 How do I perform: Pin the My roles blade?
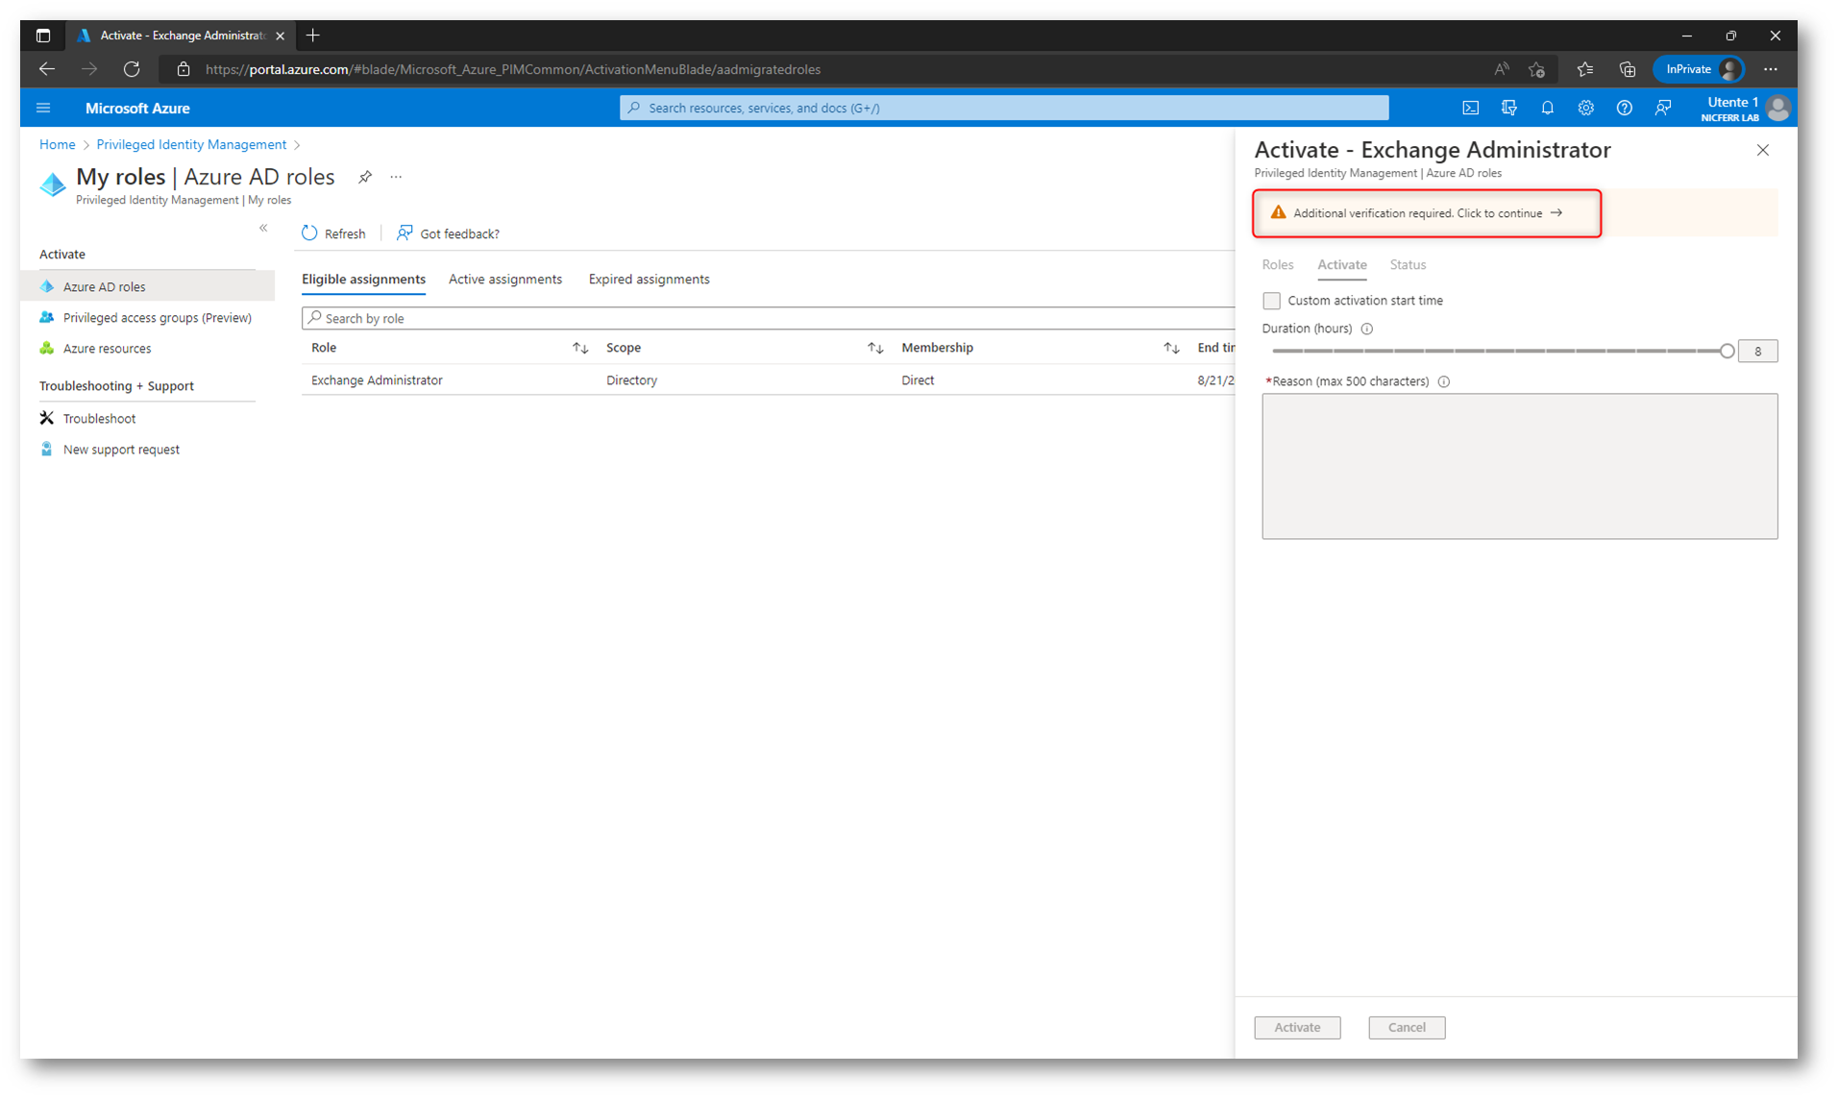tap(365, 177)
